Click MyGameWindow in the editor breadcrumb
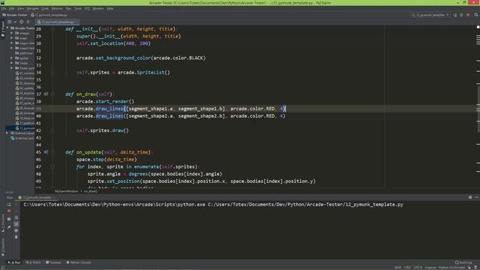 pyautogui.click(x=67, y=191)
